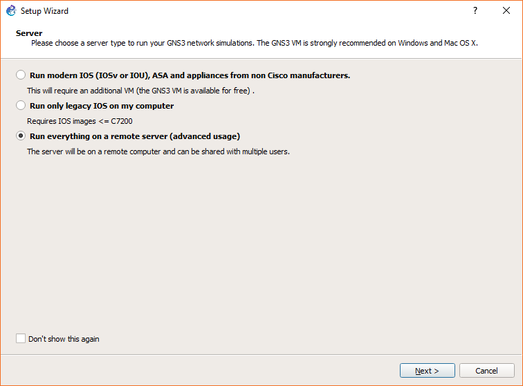This screenshot has width=523, height=386.
Task: Click the GNS3 logo in the title bar
Action: tap(11, 11)
